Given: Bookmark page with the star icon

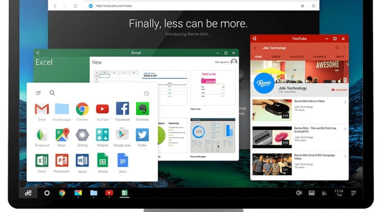Looking at the screenshot, I should (302, 6).
